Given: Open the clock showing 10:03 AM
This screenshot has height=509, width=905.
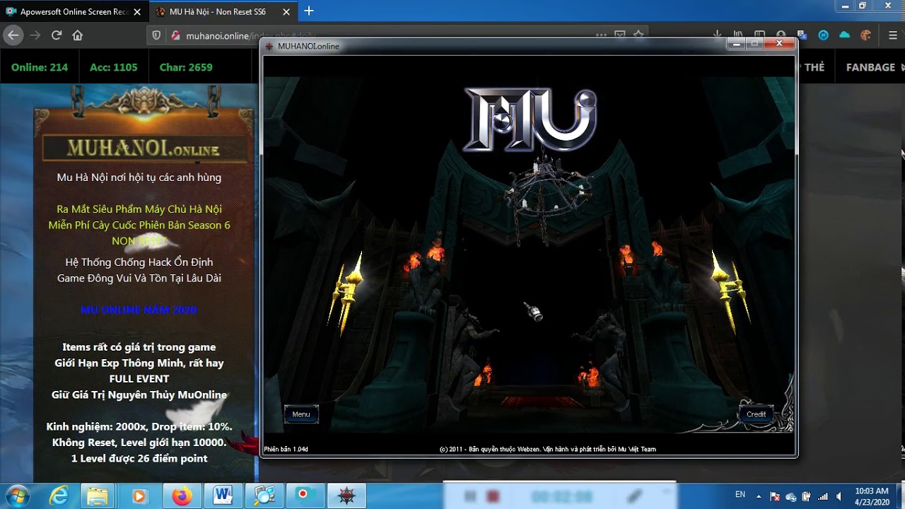Looking at the screenshot, I should click(871, 496).
